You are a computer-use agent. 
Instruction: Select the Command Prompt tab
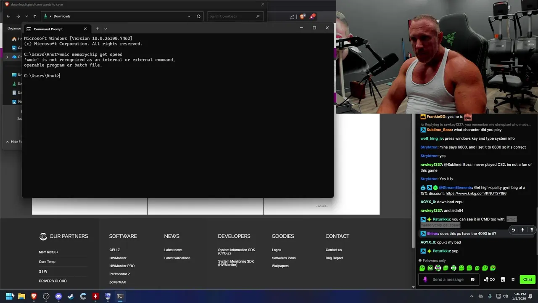click(x=57, y=29)
